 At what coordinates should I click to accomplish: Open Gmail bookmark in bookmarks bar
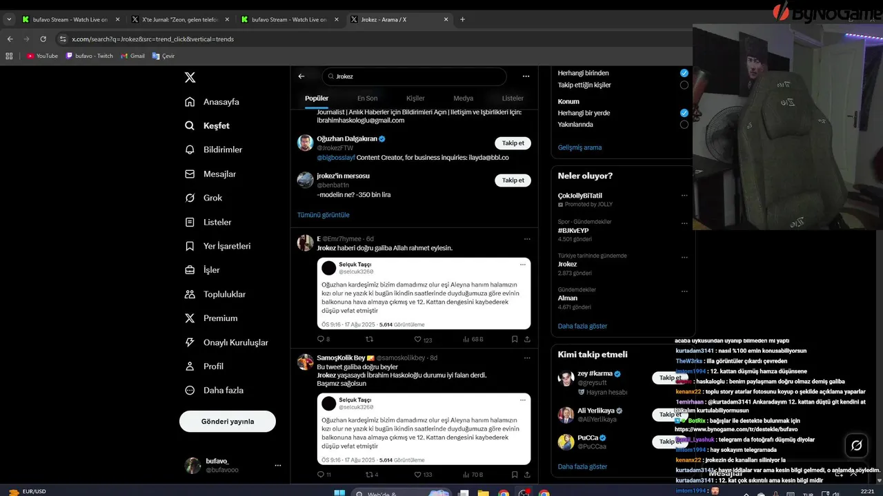pos(132,56)
